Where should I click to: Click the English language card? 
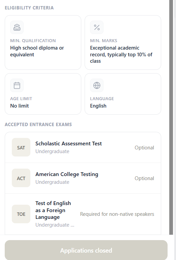123,94
